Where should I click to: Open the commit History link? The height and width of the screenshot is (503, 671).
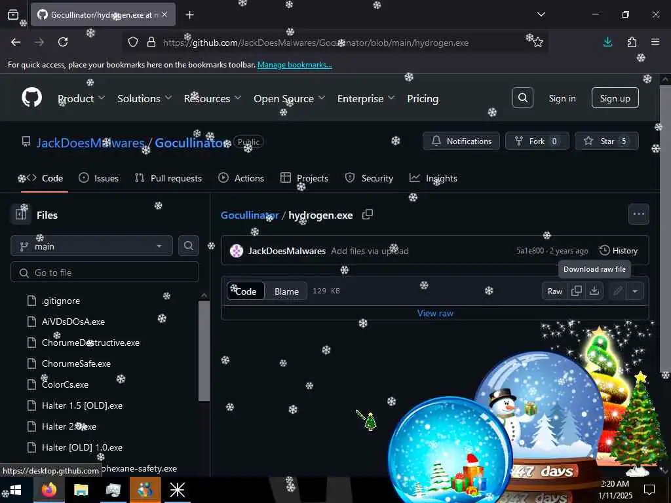pos(619,251)
